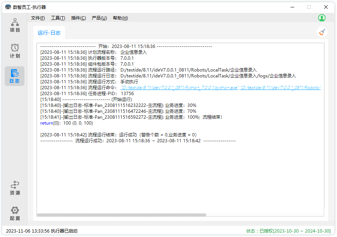The height and width of the screenshot is (237, 337).
Task: Select the 运行-日志 tab
Action: 49,33
